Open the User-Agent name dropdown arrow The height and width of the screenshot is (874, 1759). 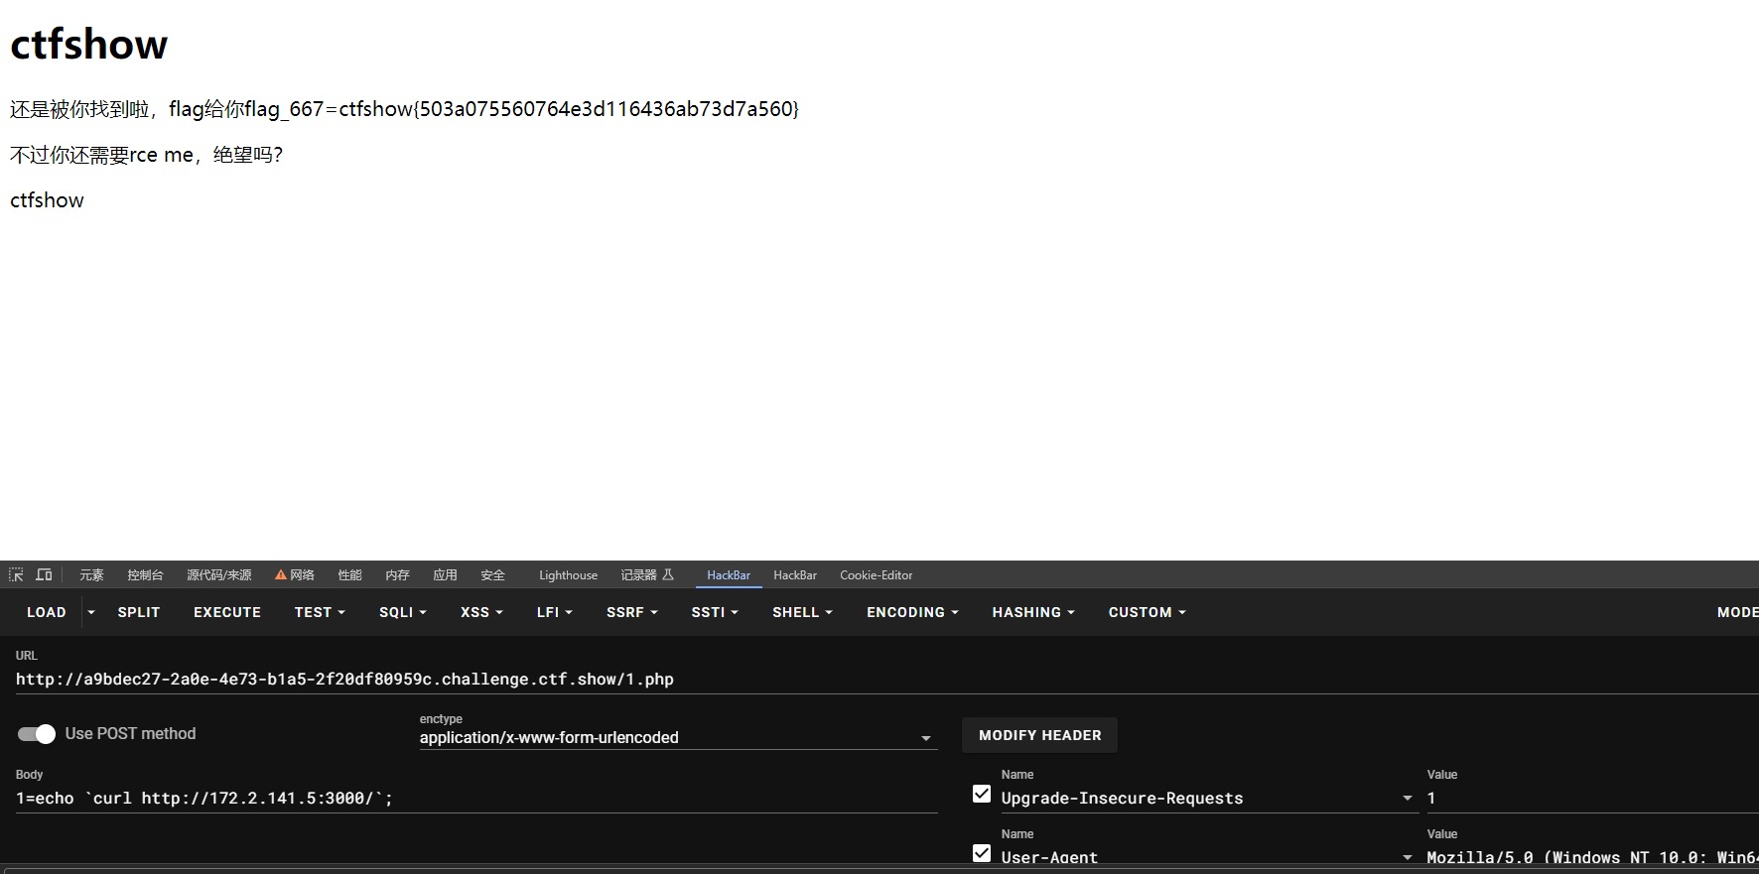click(x=1407, y=858)
